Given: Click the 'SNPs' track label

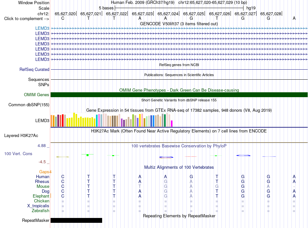Looking at the screenshot, I should coord(44,85).
